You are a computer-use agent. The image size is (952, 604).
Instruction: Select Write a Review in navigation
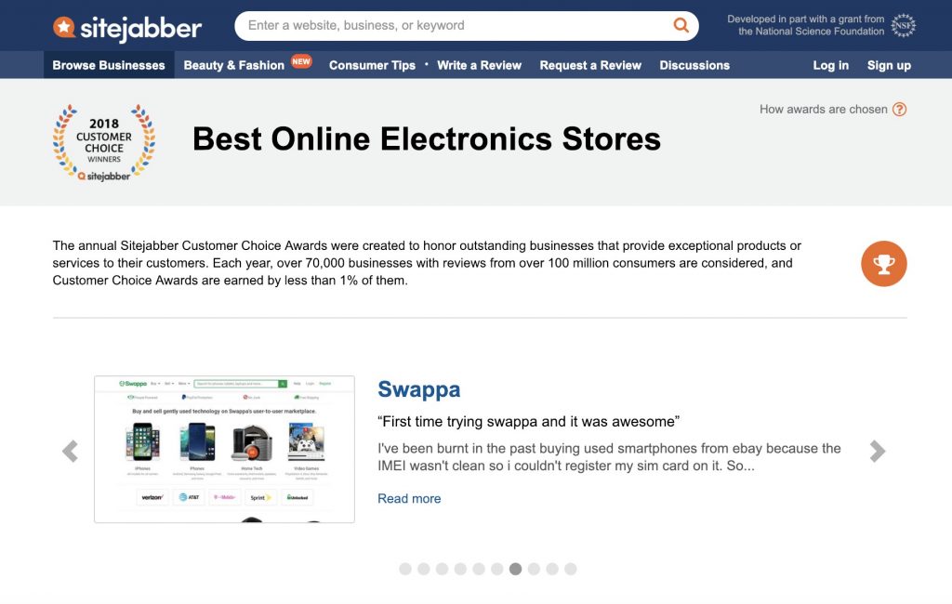point(479,65)
